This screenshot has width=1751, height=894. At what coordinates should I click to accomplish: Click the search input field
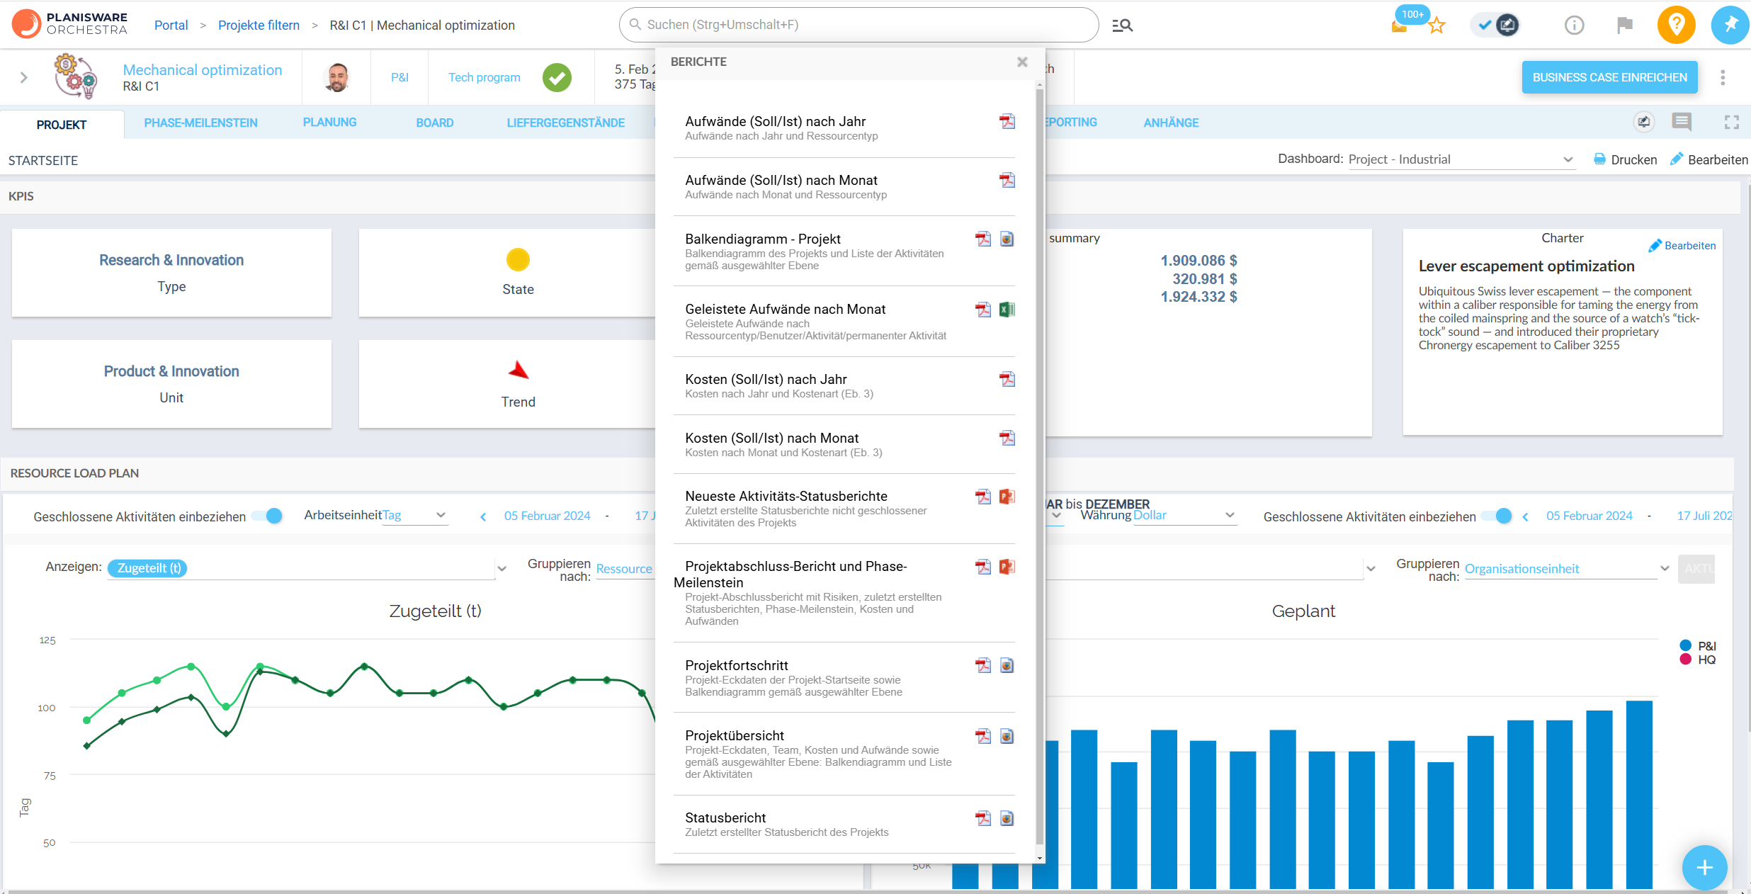coord(859,25)
